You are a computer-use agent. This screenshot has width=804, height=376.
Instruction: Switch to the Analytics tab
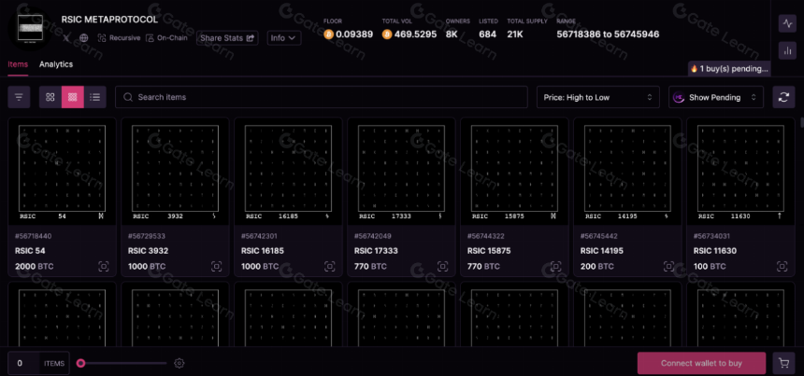click(56, 64)
